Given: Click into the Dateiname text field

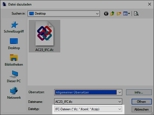Looking at the screenshot, I should [86, 102].
